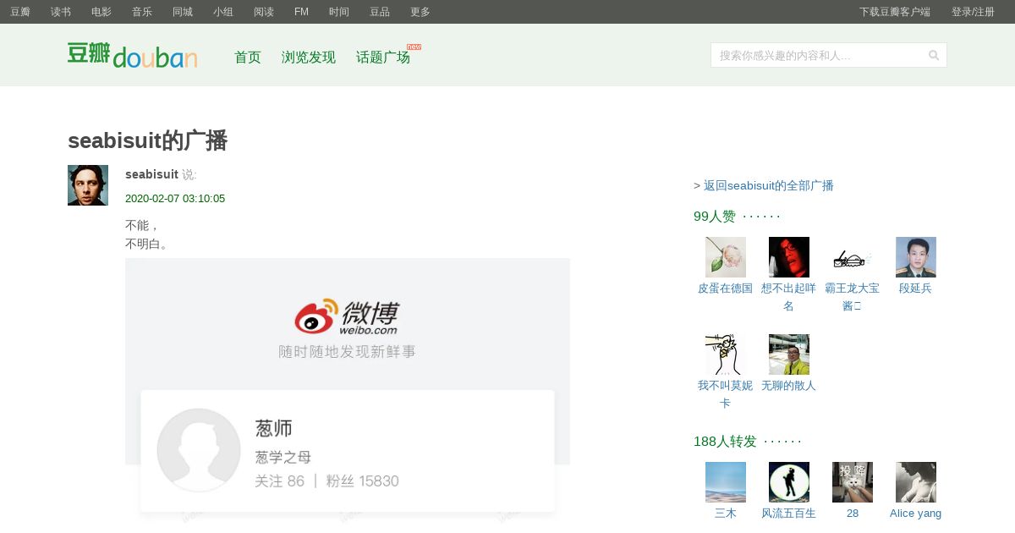
Task: Open avatar of 我不叫莫妮卡
Action: (726, 354)
